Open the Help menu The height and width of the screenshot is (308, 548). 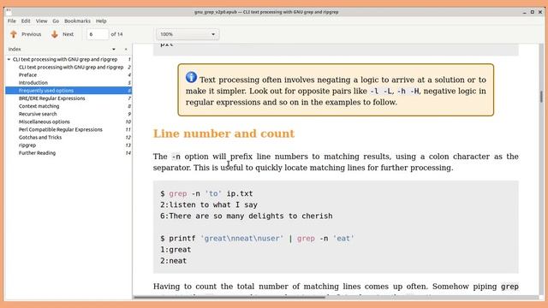[101, 21]
